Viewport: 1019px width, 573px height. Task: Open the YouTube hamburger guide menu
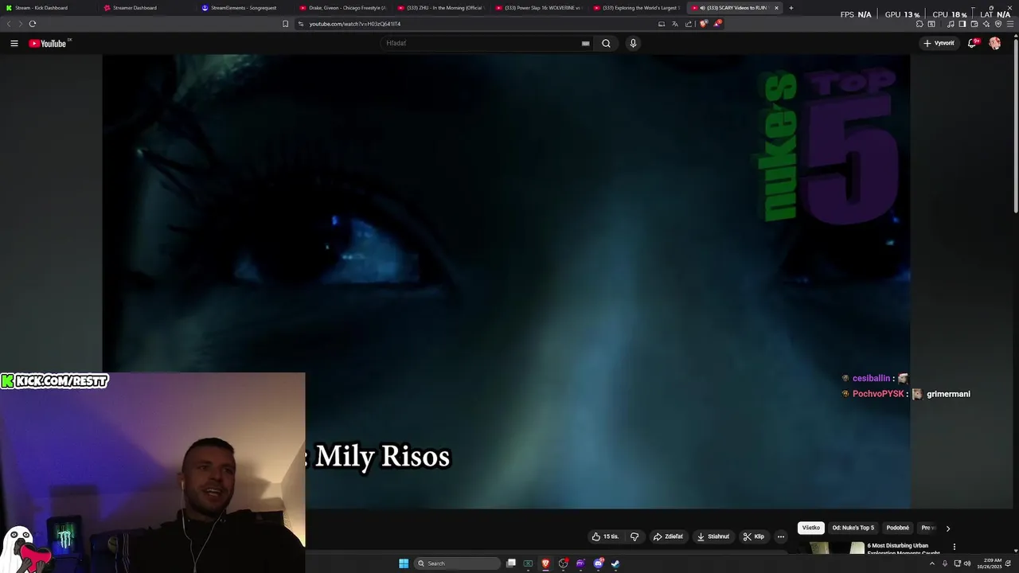pos(14,44)
